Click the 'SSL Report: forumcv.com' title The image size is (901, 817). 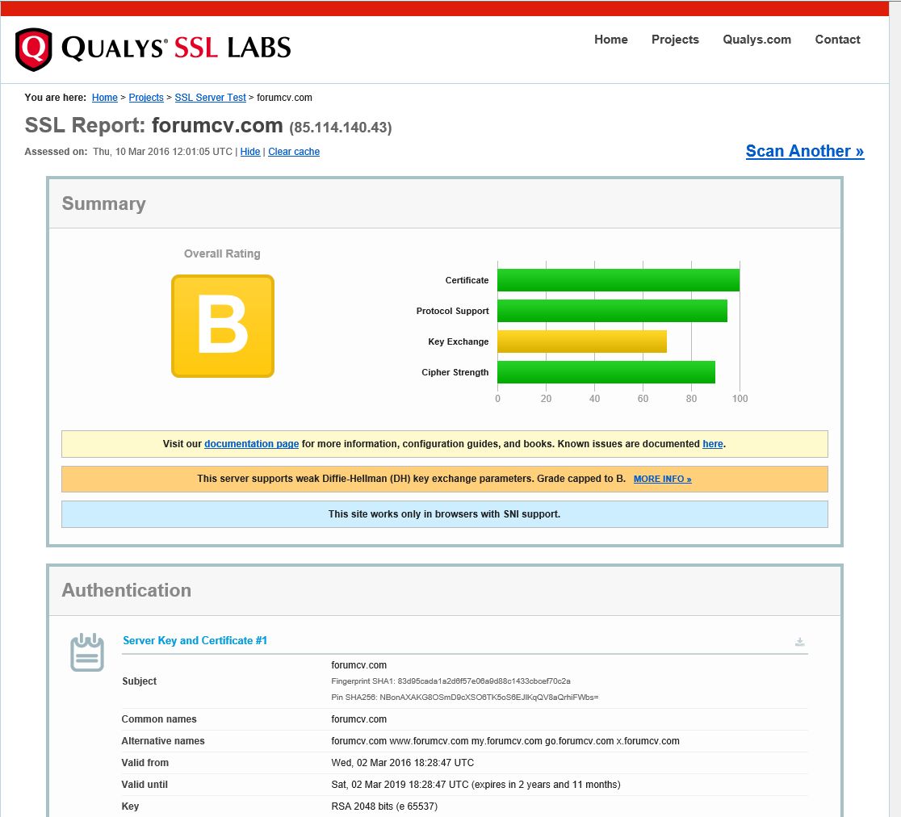(154, 125)
